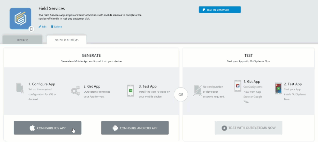Click the Android robot icon on Configure button

[x=115, y=128]
